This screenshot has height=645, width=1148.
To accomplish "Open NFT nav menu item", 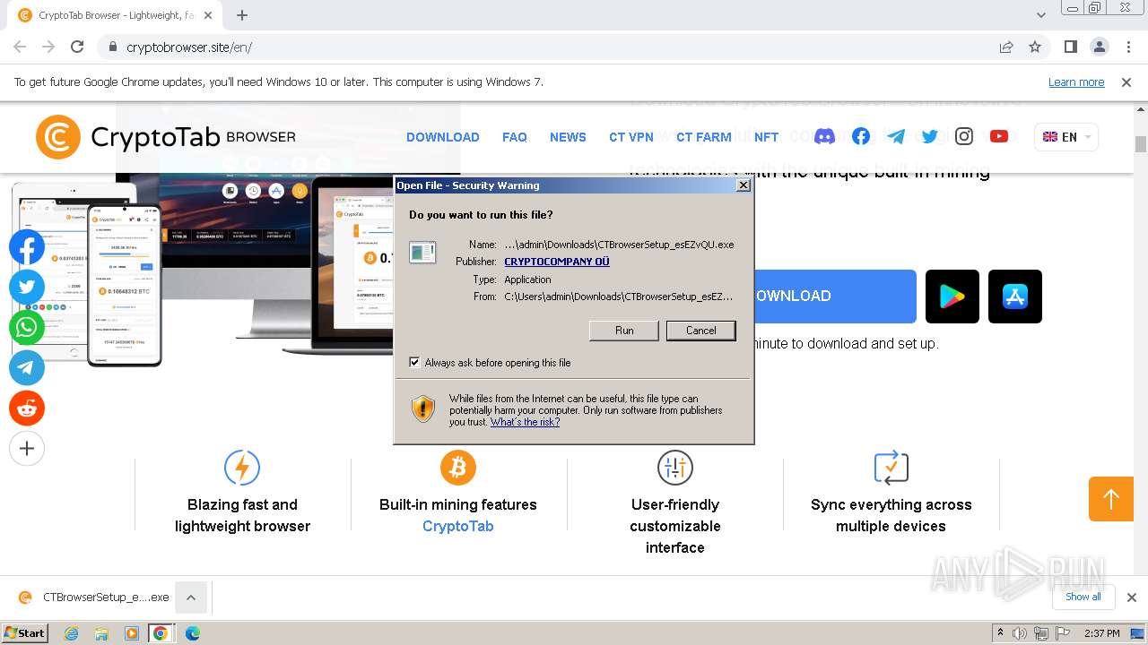I will coord(766,137).
